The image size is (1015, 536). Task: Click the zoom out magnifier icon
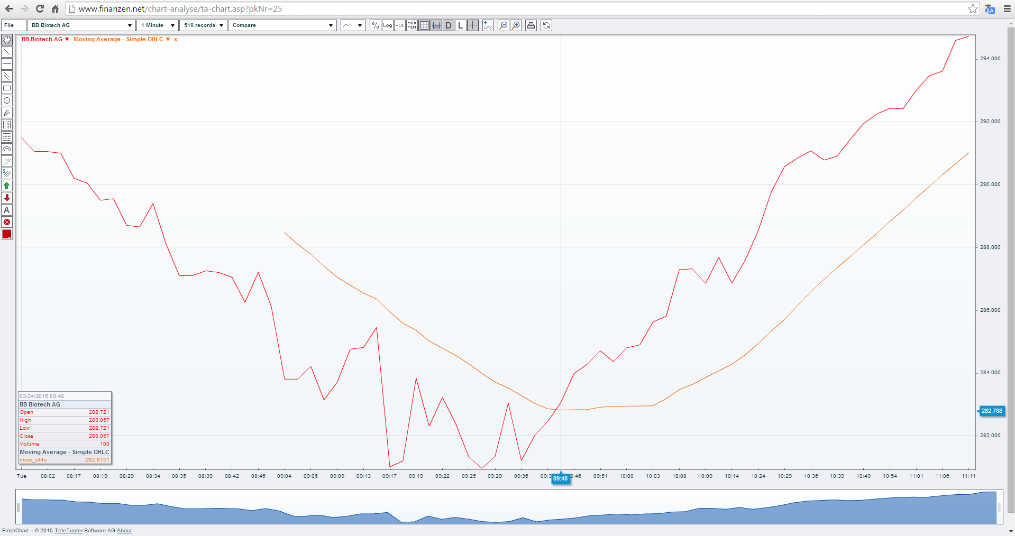point(504,25)
